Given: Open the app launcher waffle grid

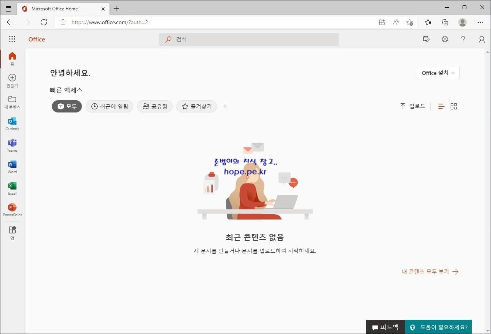Looking at the screenshot, I should tap(12, 39).
